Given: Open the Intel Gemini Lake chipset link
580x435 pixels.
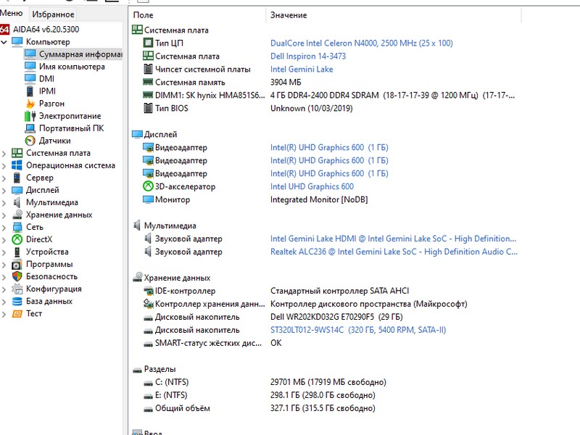Looking at the screenshot, I should 302,69.
